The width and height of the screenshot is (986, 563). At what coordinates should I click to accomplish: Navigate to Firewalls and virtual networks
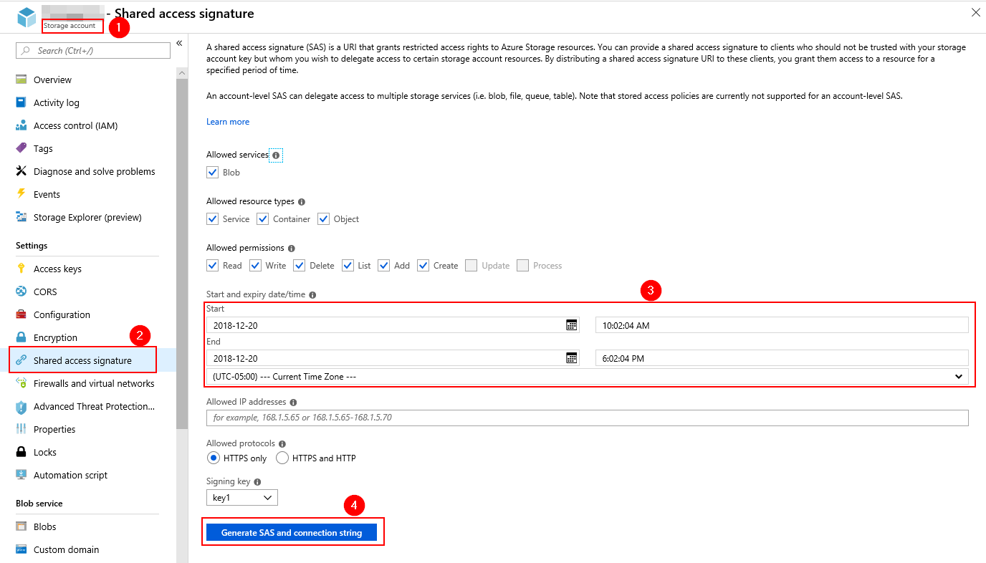(x=94, y=383)
